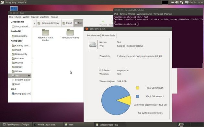Open Zakładki menu in file manager

[45, 17]
